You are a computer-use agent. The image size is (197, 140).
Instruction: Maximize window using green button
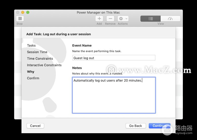[28, 12]
